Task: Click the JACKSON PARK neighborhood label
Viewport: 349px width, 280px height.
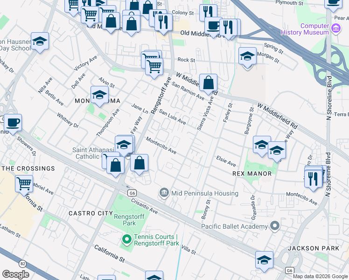Action: pyautogui.click(x=314, y=248)
